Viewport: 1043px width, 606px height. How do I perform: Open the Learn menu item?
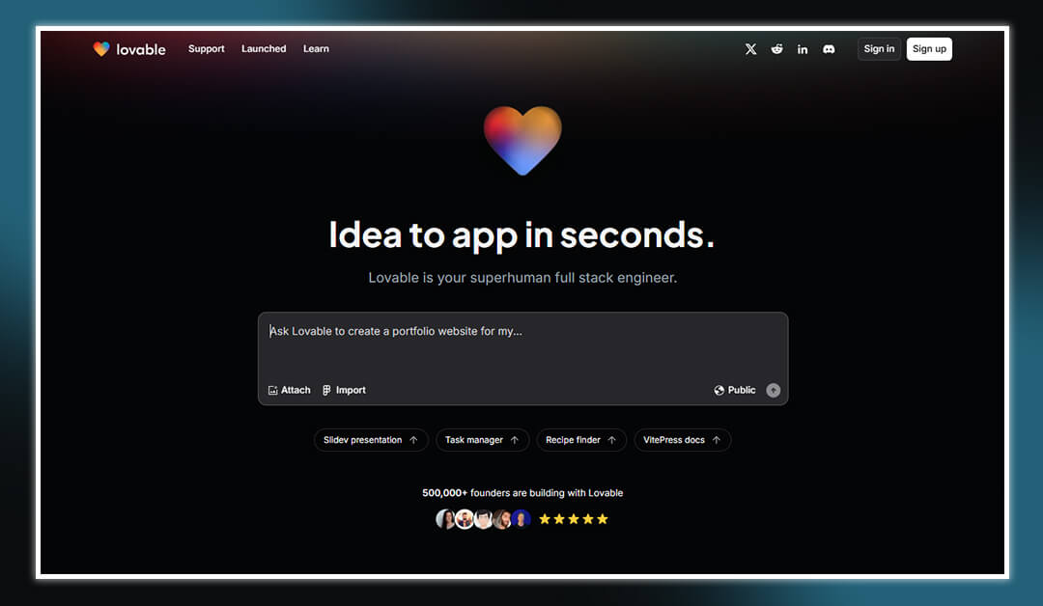[316, 48]
